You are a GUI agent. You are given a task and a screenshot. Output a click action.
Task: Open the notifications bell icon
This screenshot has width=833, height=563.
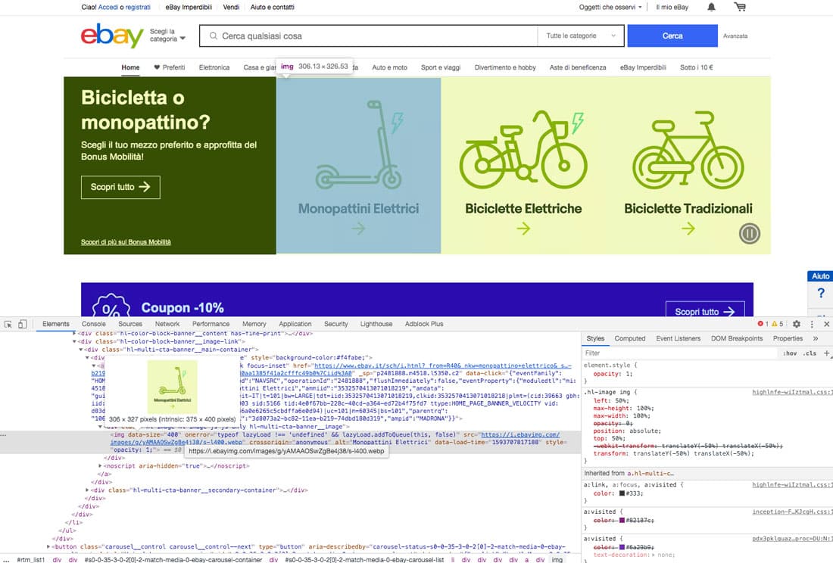(711, 7)
